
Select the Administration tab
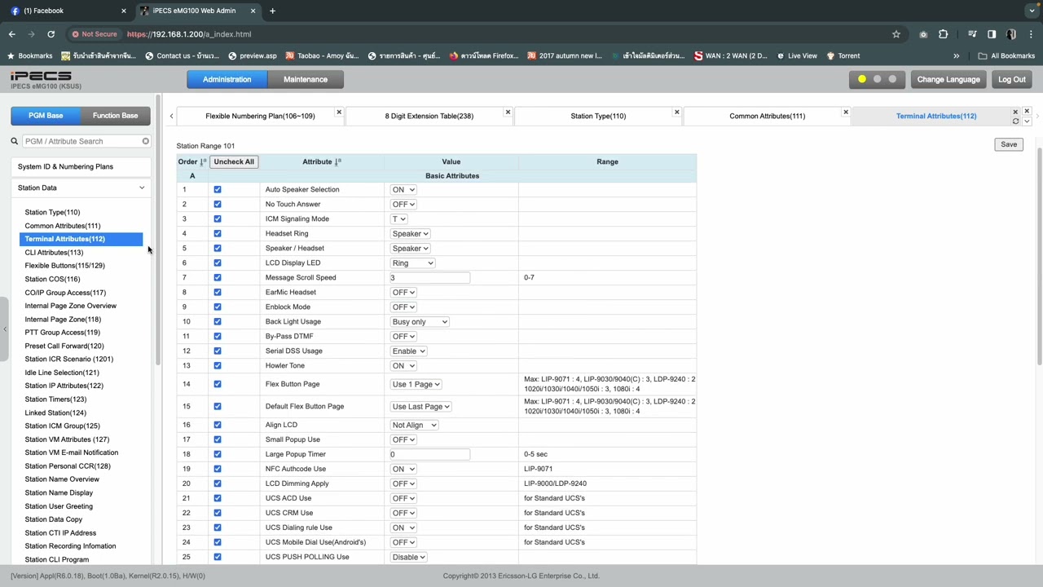click(227, 79)
